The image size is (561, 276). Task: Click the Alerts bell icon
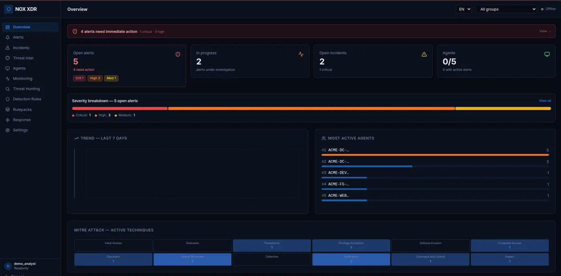coord(8,37)
